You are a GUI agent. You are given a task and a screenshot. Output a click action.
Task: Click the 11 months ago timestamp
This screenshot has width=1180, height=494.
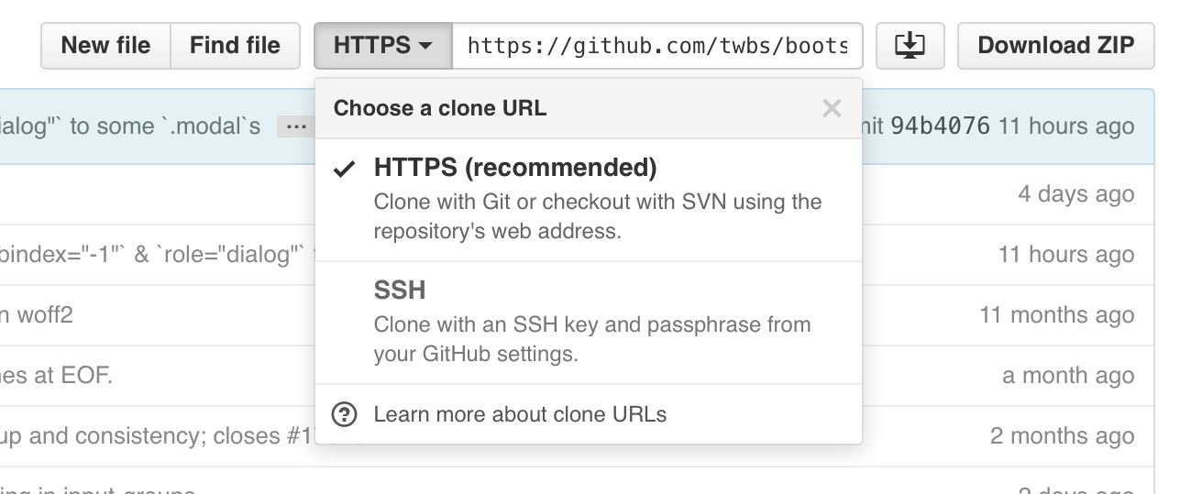point(1056,315)
